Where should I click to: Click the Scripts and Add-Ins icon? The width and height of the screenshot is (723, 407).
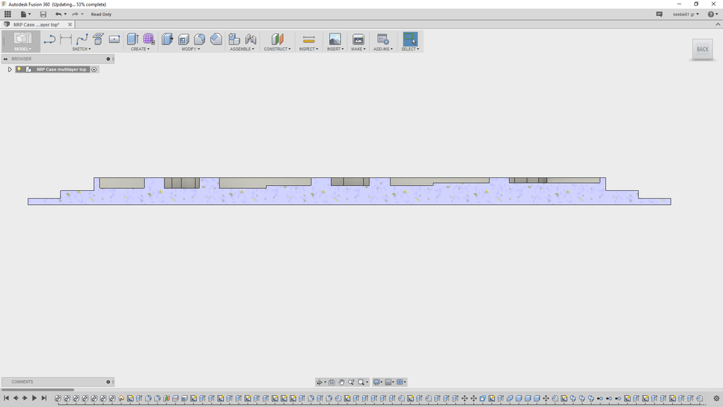click(383, 40)
